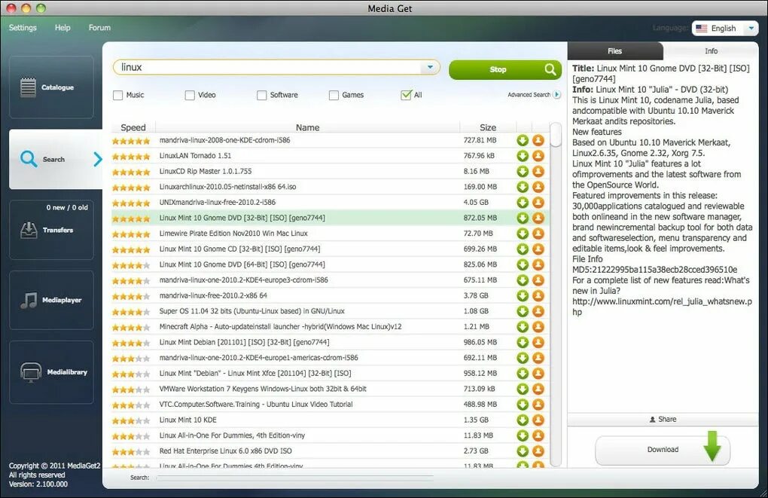Open the Settings menu
This screenshot has height=498, width=768.
tap(23, 28)
